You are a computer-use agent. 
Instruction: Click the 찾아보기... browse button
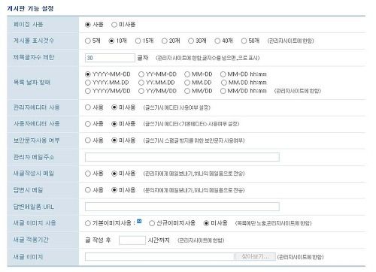[x=255, y=257]
